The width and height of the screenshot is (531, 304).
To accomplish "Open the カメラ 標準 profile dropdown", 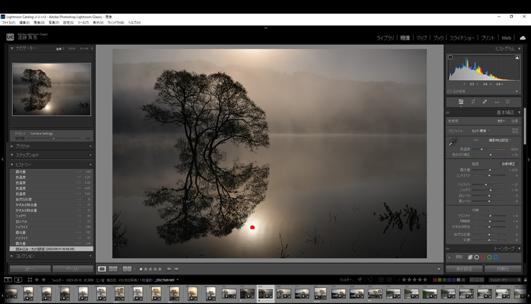I will click(x=481, y=131).
